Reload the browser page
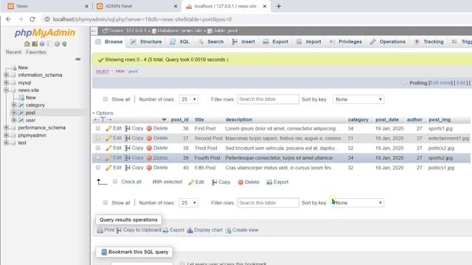This screenshot has width=472, height=265. tap(32, 19)
